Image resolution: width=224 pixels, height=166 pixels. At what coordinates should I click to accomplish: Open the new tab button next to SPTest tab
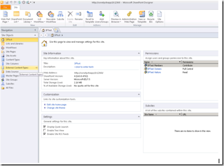tap(57, 30)
